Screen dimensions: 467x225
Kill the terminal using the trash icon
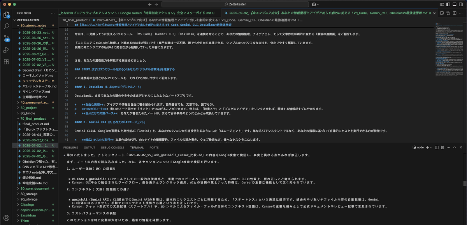(x=442, y=147)
